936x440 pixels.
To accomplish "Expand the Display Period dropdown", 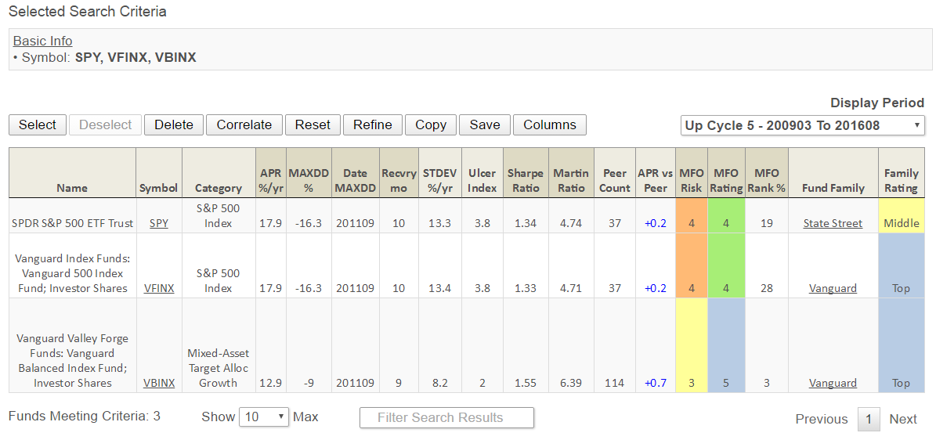I will 803,125.
